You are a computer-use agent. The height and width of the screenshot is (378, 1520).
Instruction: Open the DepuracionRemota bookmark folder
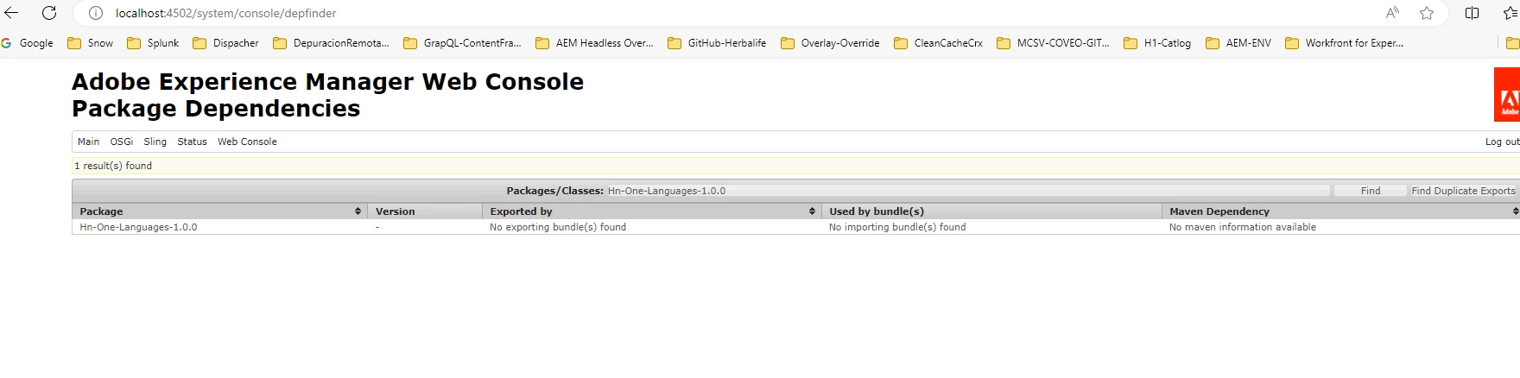(331, 43)
